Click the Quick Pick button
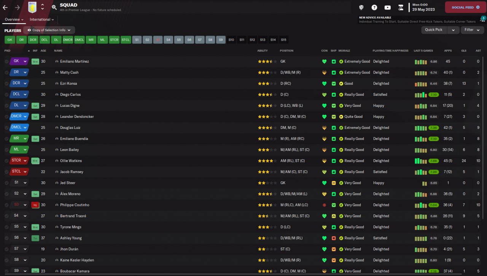This screenshot has height=276, width=487. tap(434, 30)
